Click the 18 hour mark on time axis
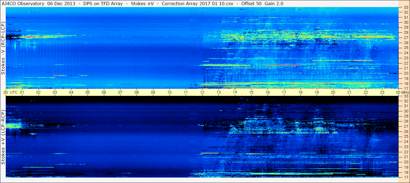 click(300, 92)
